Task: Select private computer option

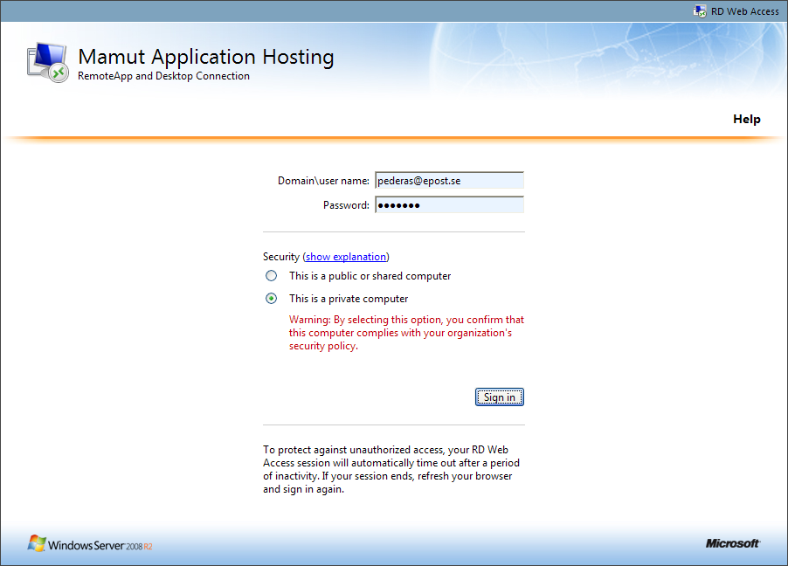Action: coord(272,299)
